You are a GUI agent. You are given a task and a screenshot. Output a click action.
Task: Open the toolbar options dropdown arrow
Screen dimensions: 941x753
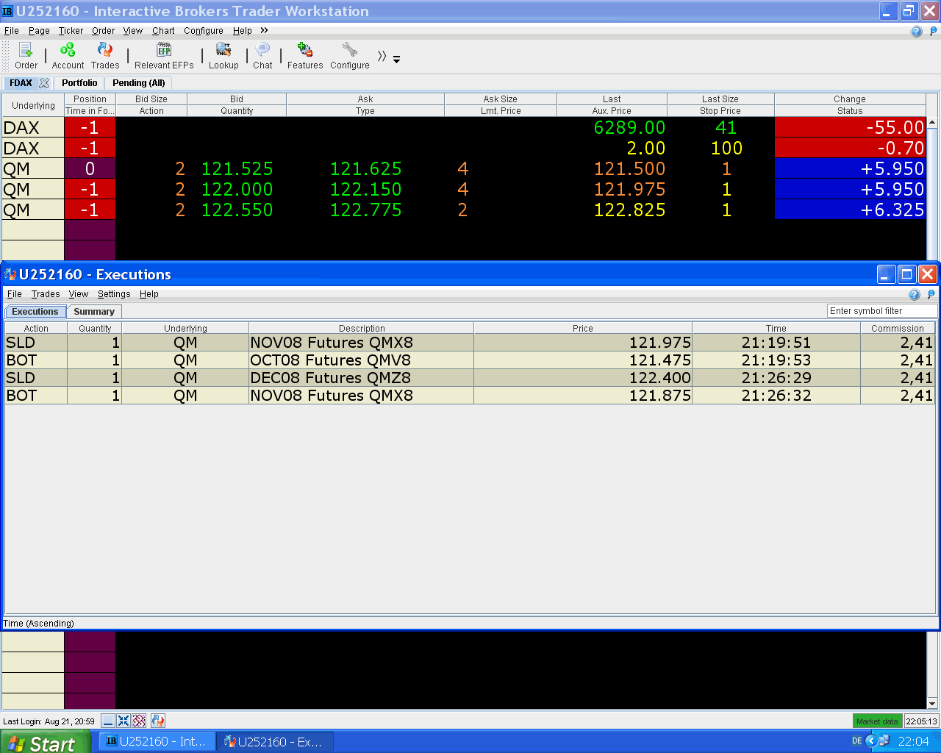click(x=397, y=59)
